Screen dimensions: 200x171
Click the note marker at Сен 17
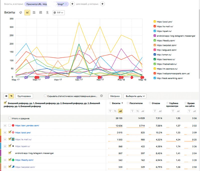coord(79,77)
